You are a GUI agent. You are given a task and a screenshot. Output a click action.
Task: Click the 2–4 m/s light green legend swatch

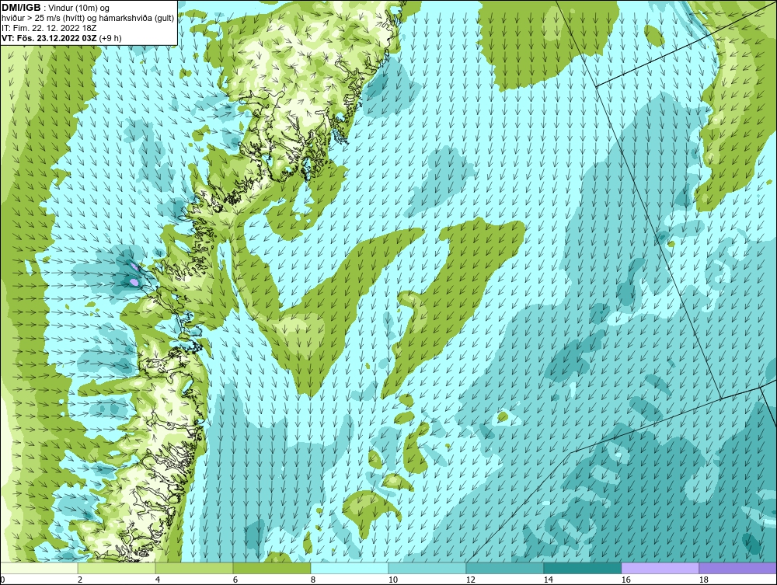(117, 568)
